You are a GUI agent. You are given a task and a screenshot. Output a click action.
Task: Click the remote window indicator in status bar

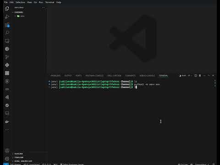[6, 164]
